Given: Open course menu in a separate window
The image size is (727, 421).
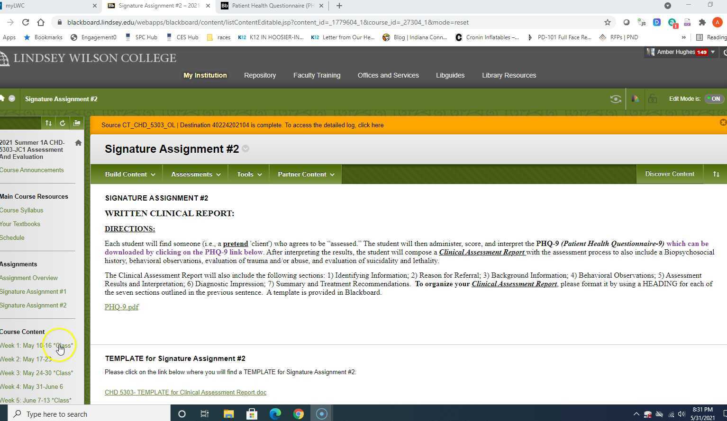Looking at the screenshot, I should [x=77, y=123].
